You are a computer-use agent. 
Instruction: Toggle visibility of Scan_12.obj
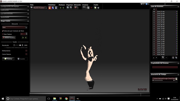tap(154, 32)
